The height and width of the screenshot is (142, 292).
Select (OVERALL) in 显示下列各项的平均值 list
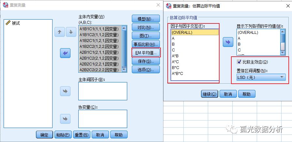[259, 32]
